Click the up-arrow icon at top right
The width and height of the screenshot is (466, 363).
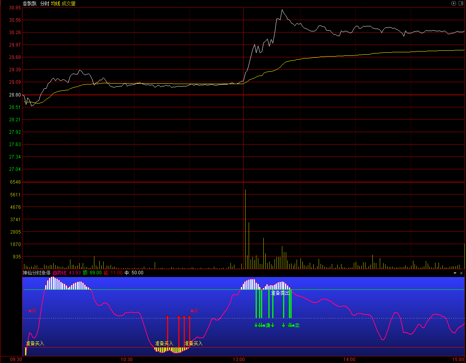coord(454,3)
